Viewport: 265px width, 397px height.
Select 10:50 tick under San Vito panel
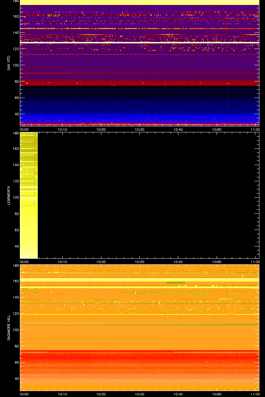coord(217,129)
